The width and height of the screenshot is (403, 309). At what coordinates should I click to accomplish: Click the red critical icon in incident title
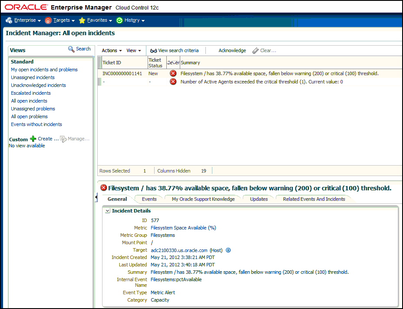coord(104,188)
